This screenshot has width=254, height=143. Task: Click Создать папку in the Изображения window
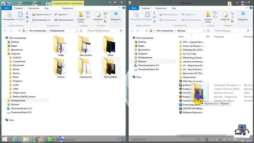point(81,17)
